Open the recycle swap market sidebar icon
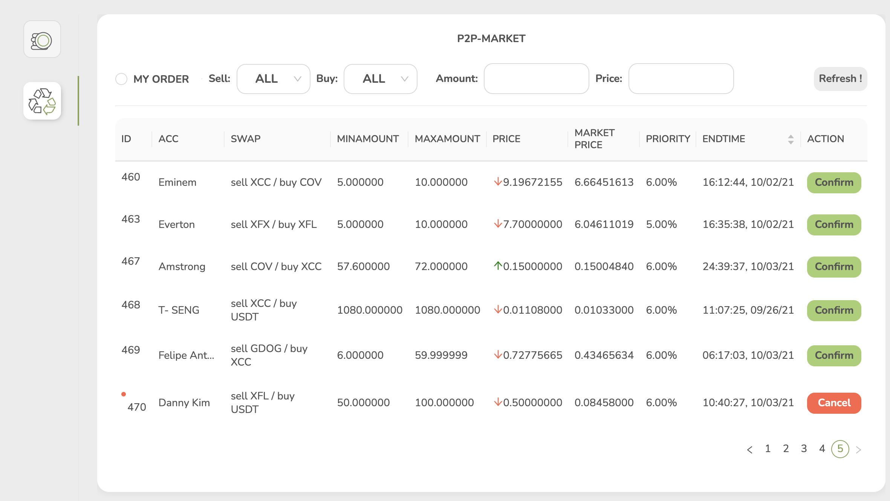Viewport: 890px width, 501px height. pyautogui.click(x=42, y=101)
